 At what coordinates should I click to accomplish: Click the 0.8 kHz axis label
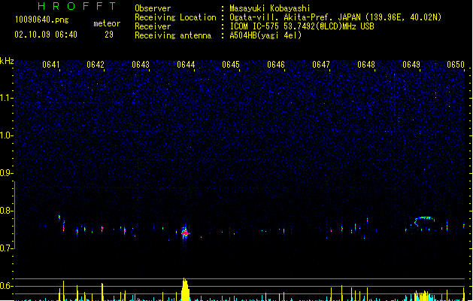(x=6, y=211)
